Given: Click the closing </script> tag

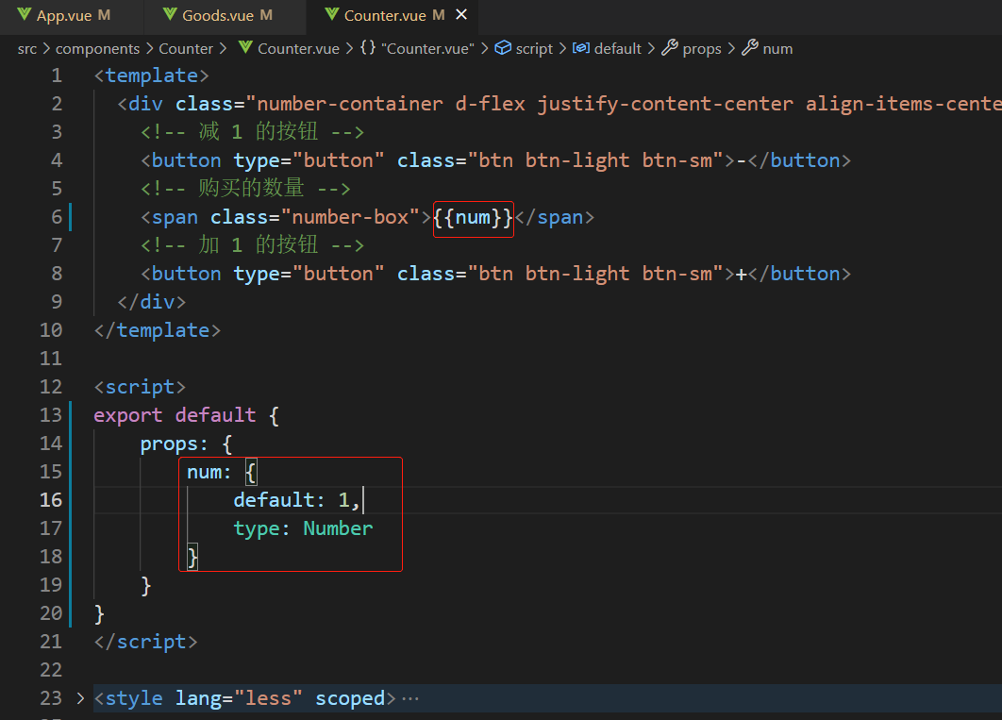Looking at the screenshot, I should [x=145, y=642].
